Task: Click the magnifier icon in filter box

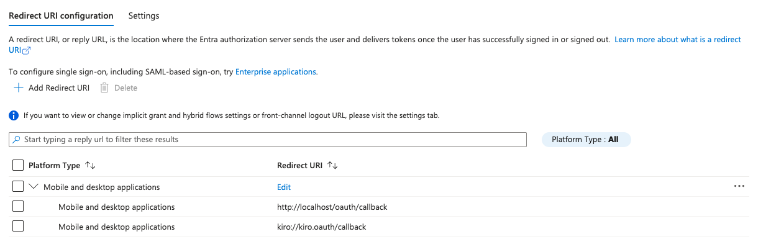Action: coord(16,140)
